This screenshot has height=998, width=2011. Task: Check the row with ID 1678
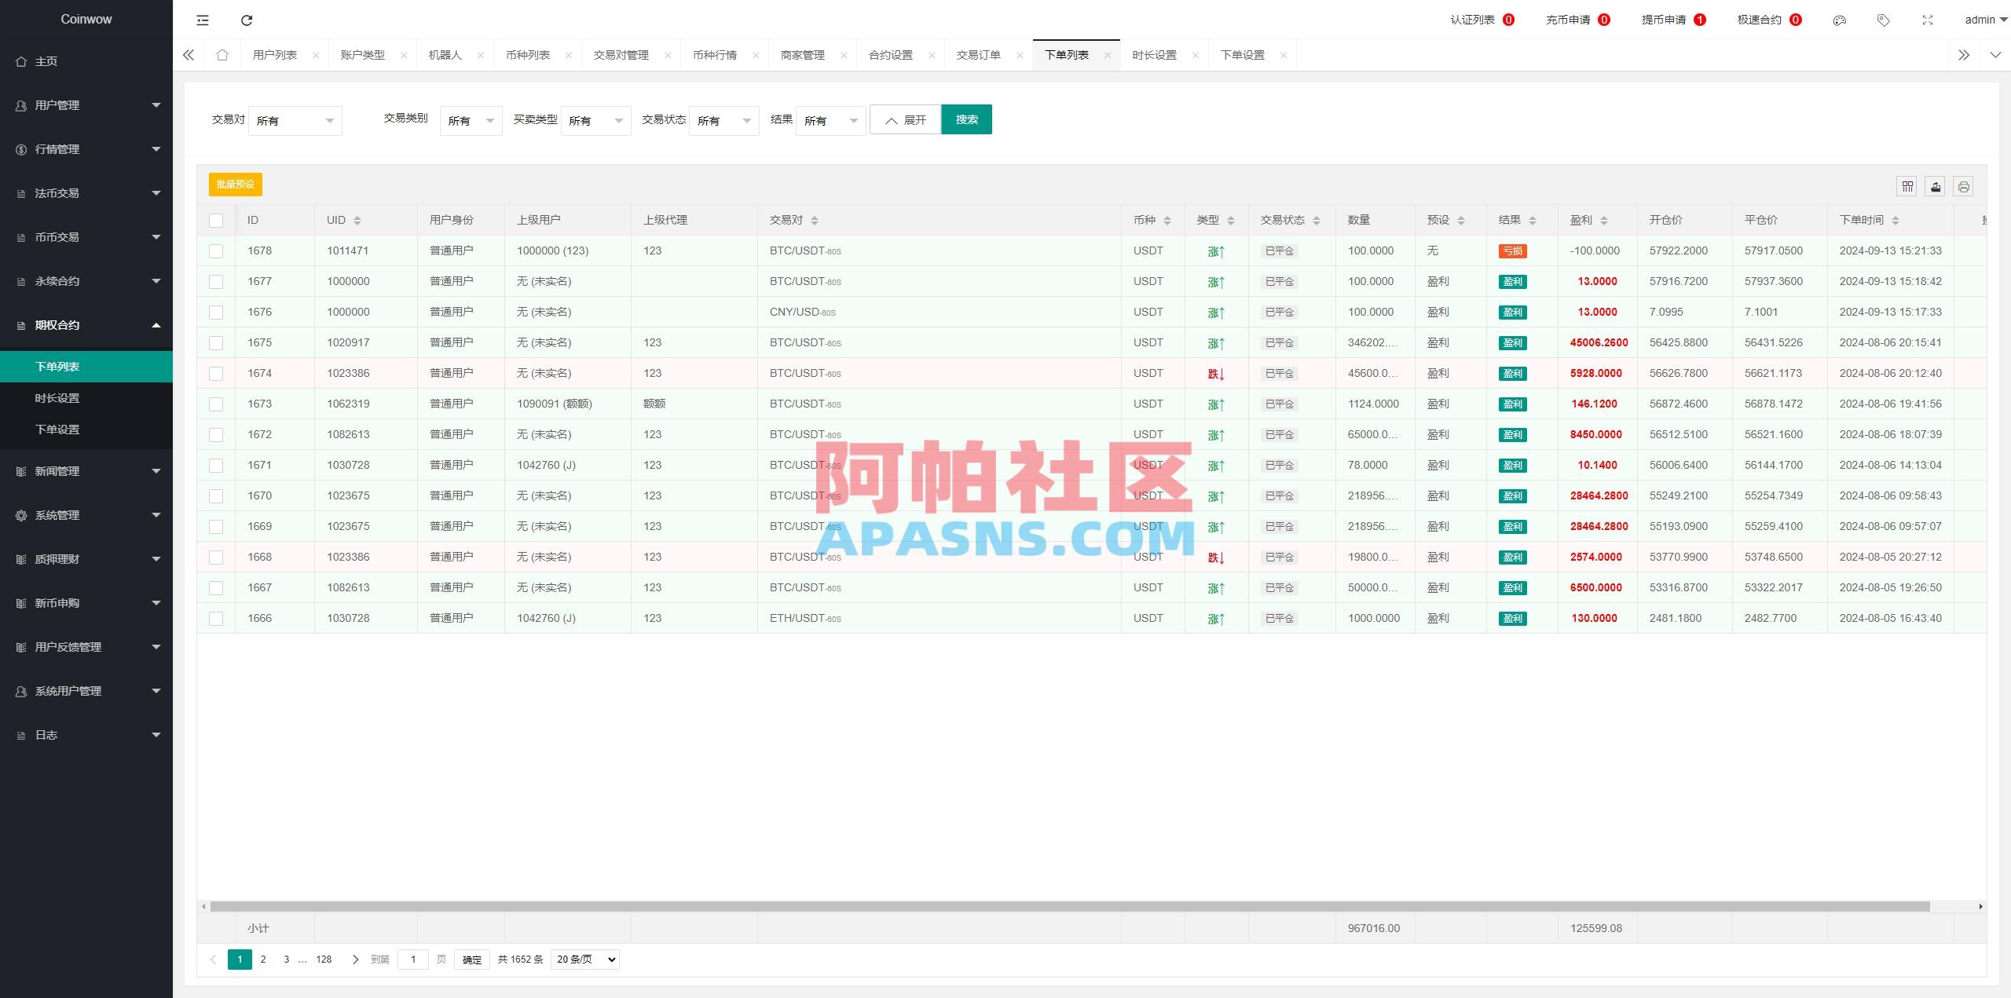click(x=216, y=251)
